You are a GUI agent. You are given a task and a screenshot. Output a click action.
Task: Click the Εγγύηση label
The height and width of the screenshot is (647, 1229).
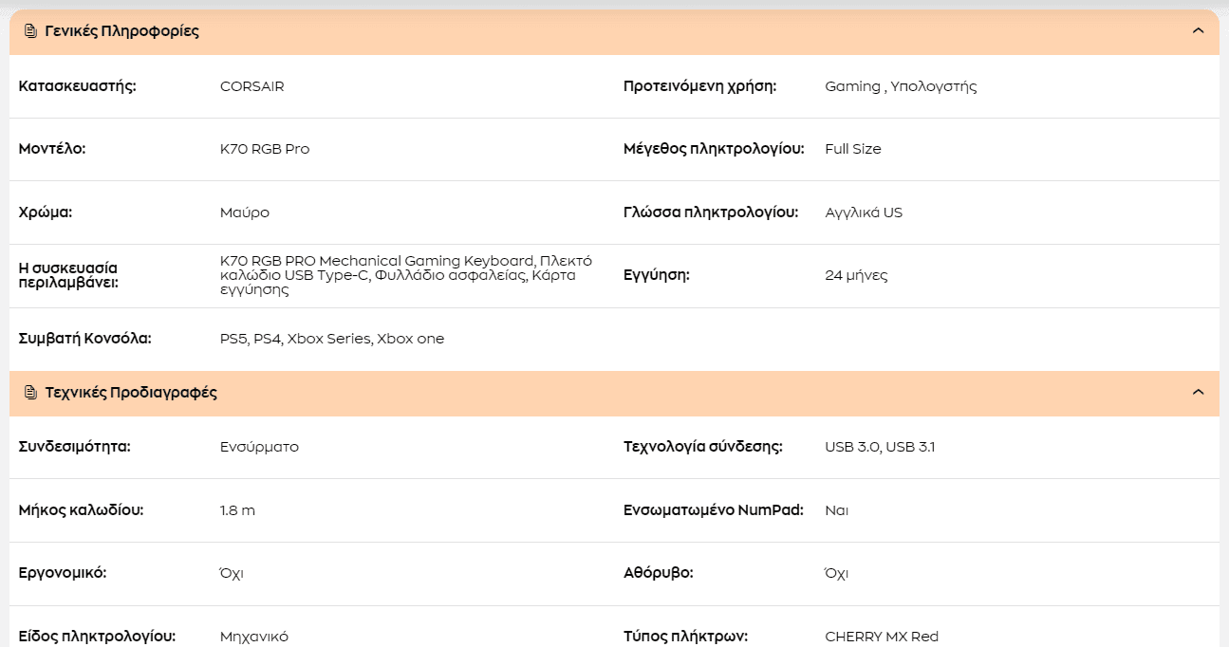(656, 275)
